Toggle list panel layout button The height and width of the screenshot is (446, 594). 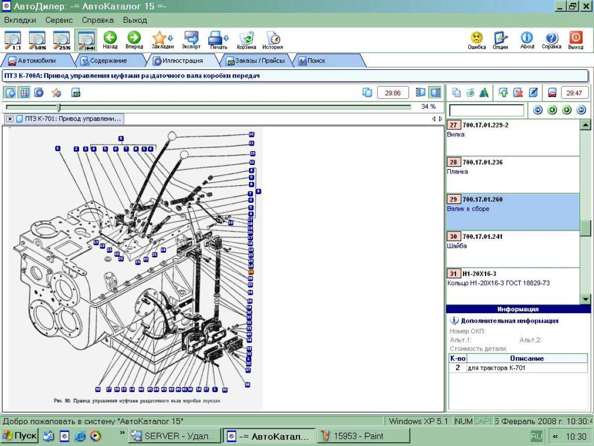[421, 93]
